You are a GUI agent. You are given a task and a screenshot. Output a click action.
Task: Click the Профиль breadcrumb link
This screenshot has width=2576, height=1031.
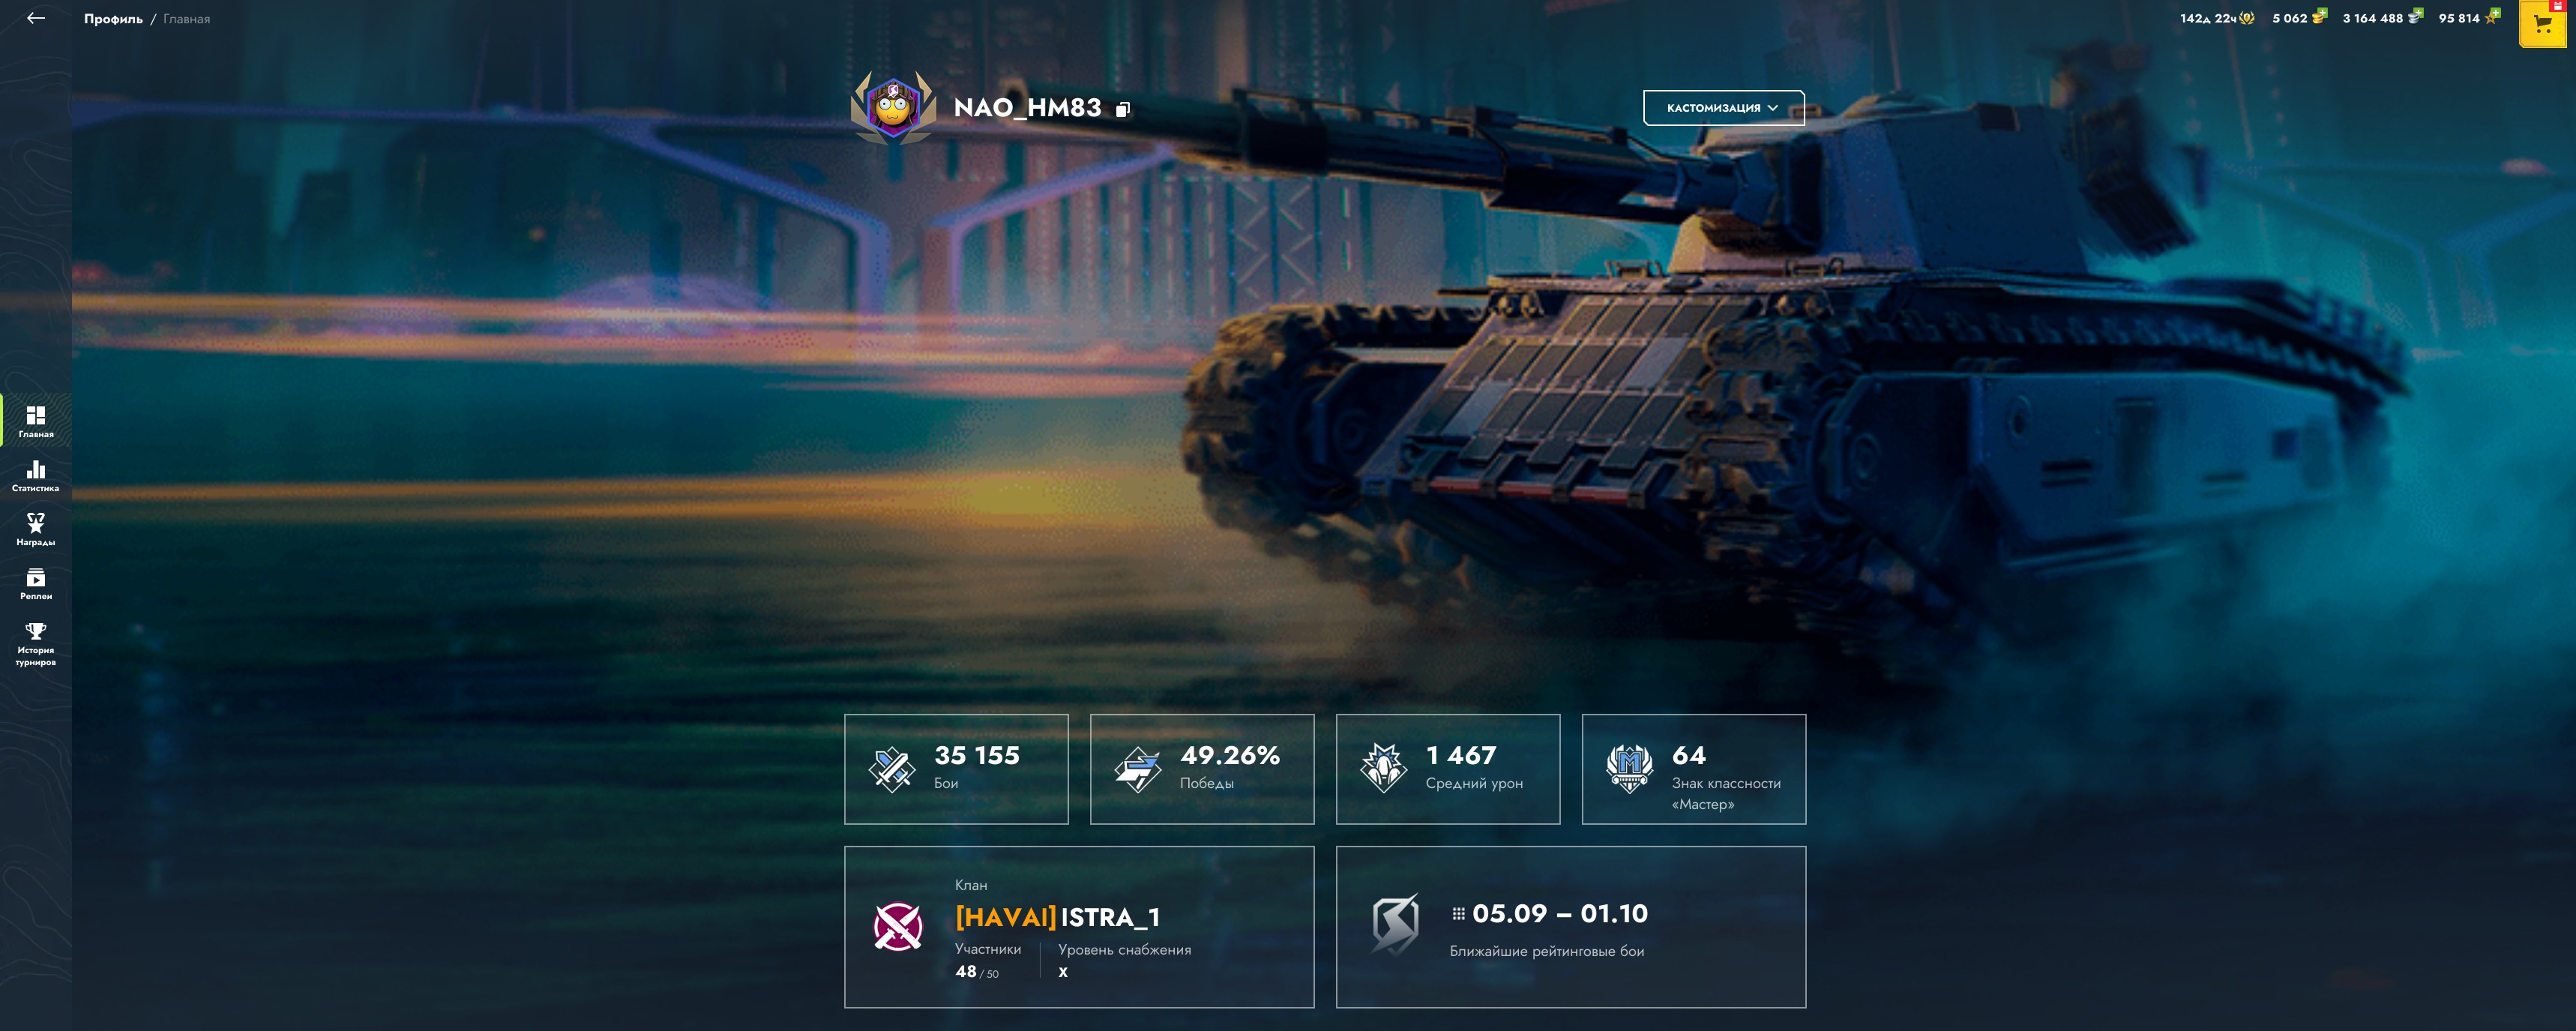tap(113, 19)
